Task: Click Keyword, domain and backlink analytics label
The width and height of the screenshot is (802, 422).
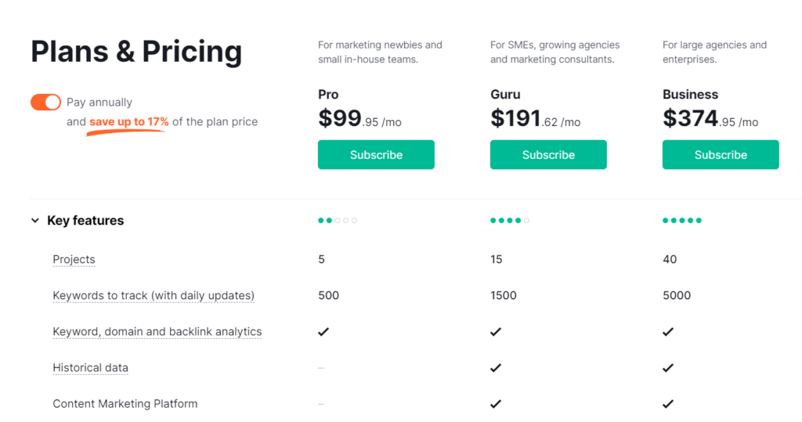Action: (x=157, y=331)
